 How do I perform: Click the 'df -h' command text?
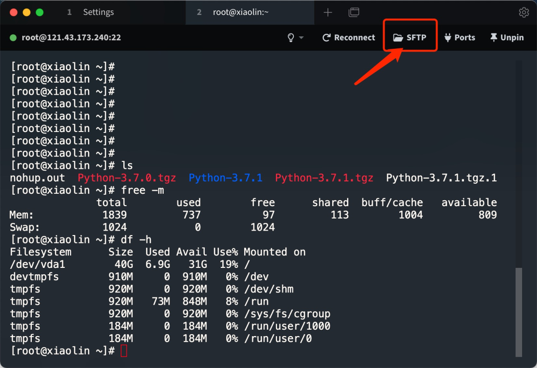[x=136, y=240]
